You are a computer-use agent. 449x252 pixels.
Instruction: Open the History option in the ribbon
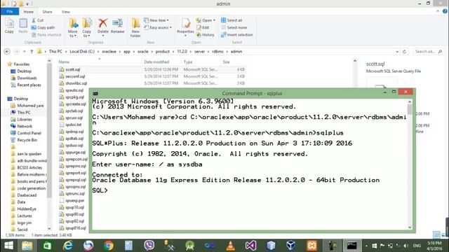206,35
